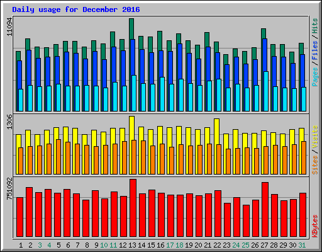
Task: Click day 19 on the x-axis
Action: pyautogui.click(x=189, y=245)
